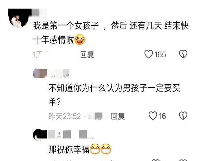This screenshot has height=161, width=198.
Task: Select the reply text 那祝你幸福
Action: point(69,149)
